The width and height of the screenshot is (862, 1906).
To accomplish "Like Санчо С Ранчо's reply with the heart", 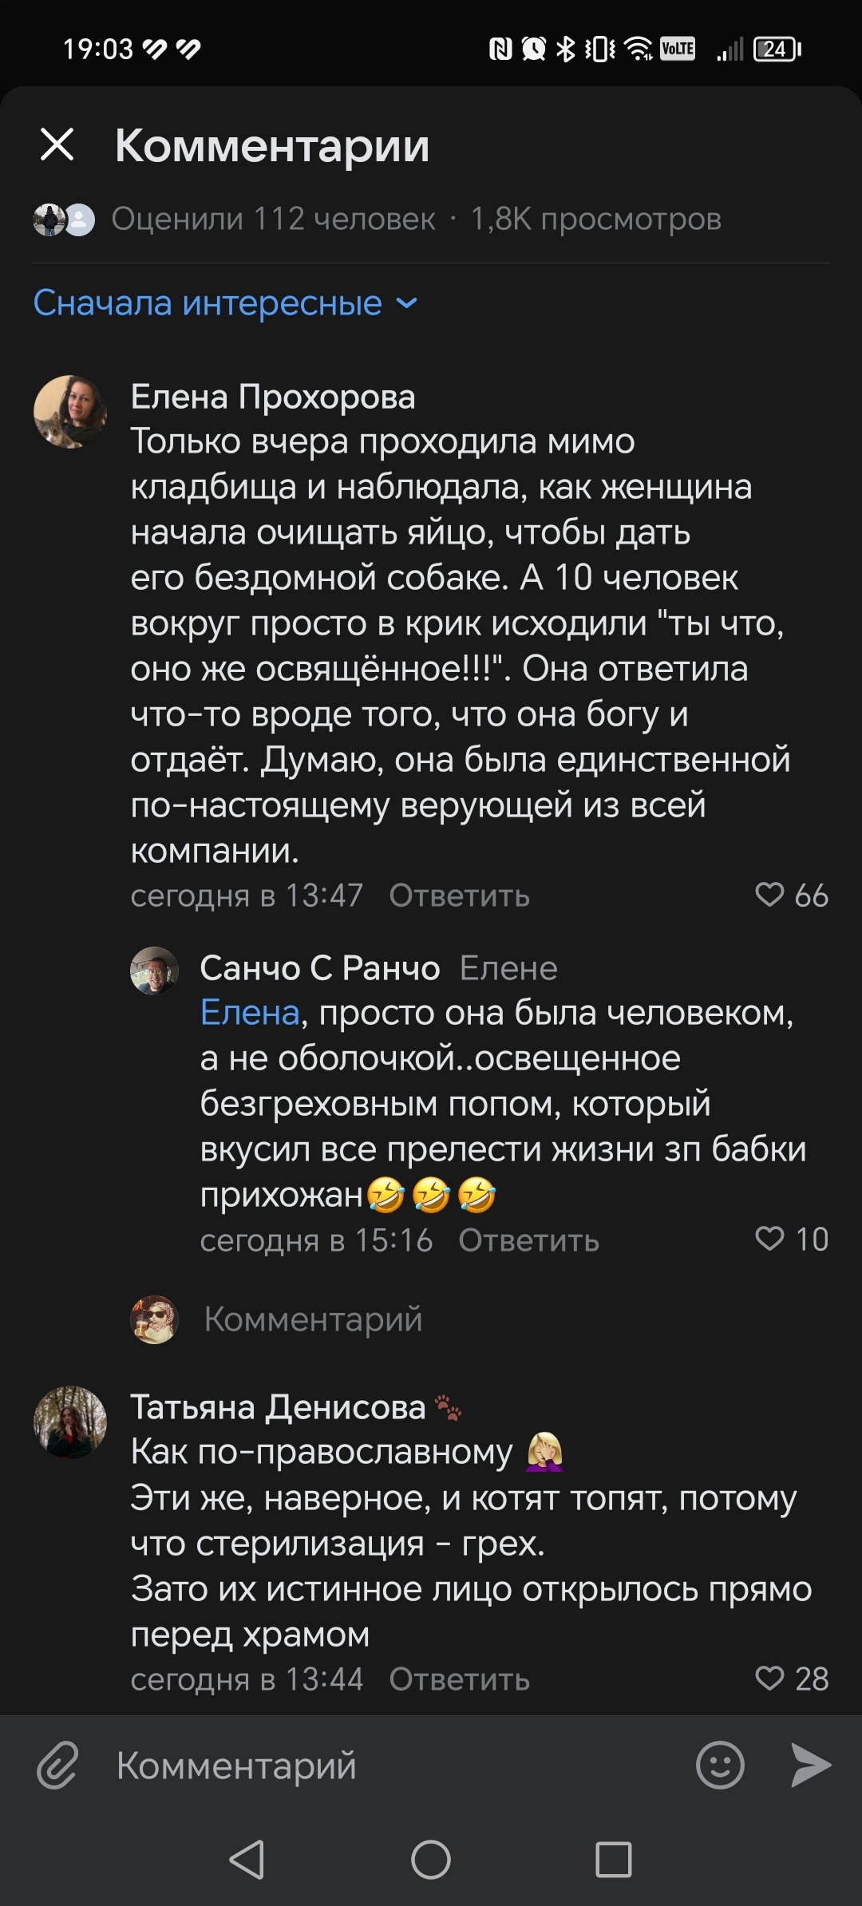I will pyautogui.click(x=770, y=1239).
